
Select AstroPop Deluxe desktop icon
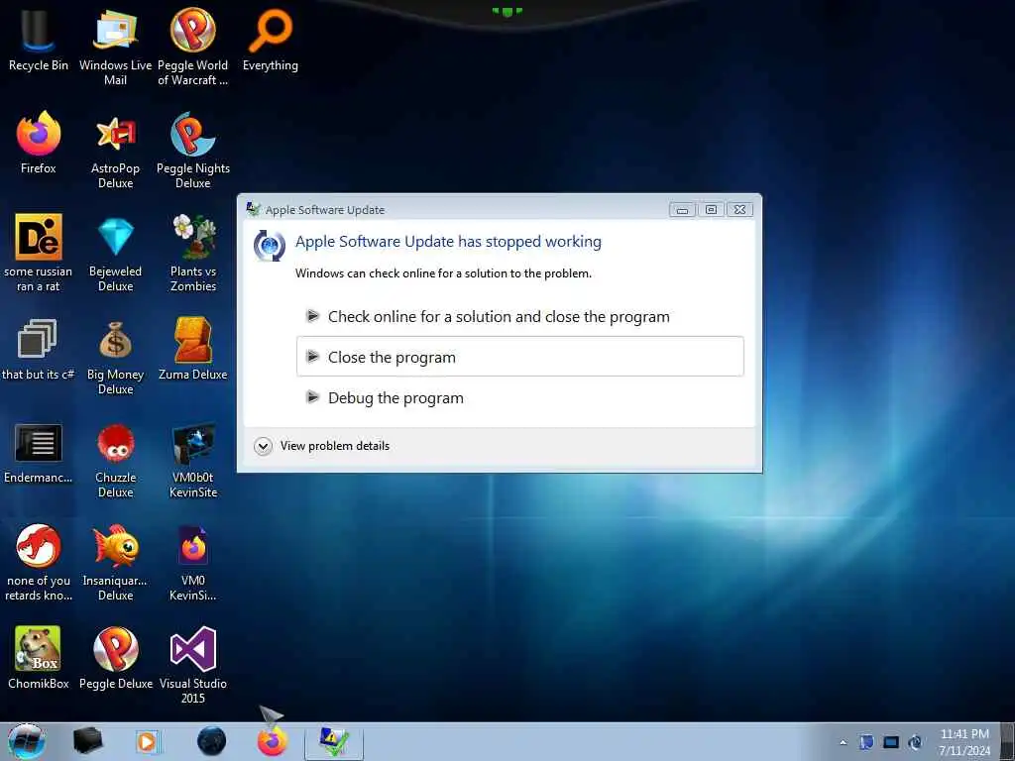(115, 151)
